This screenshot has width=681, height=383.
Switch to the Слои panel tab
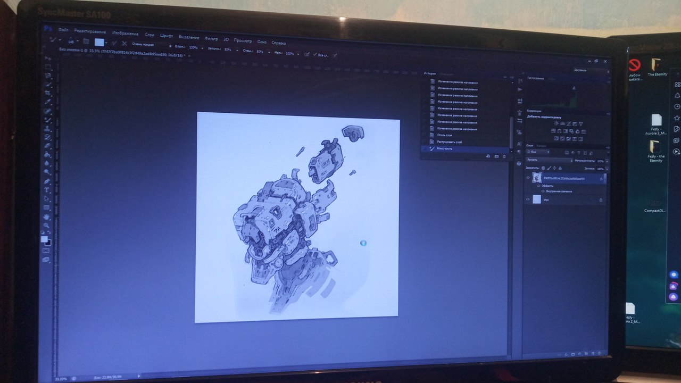529,145
